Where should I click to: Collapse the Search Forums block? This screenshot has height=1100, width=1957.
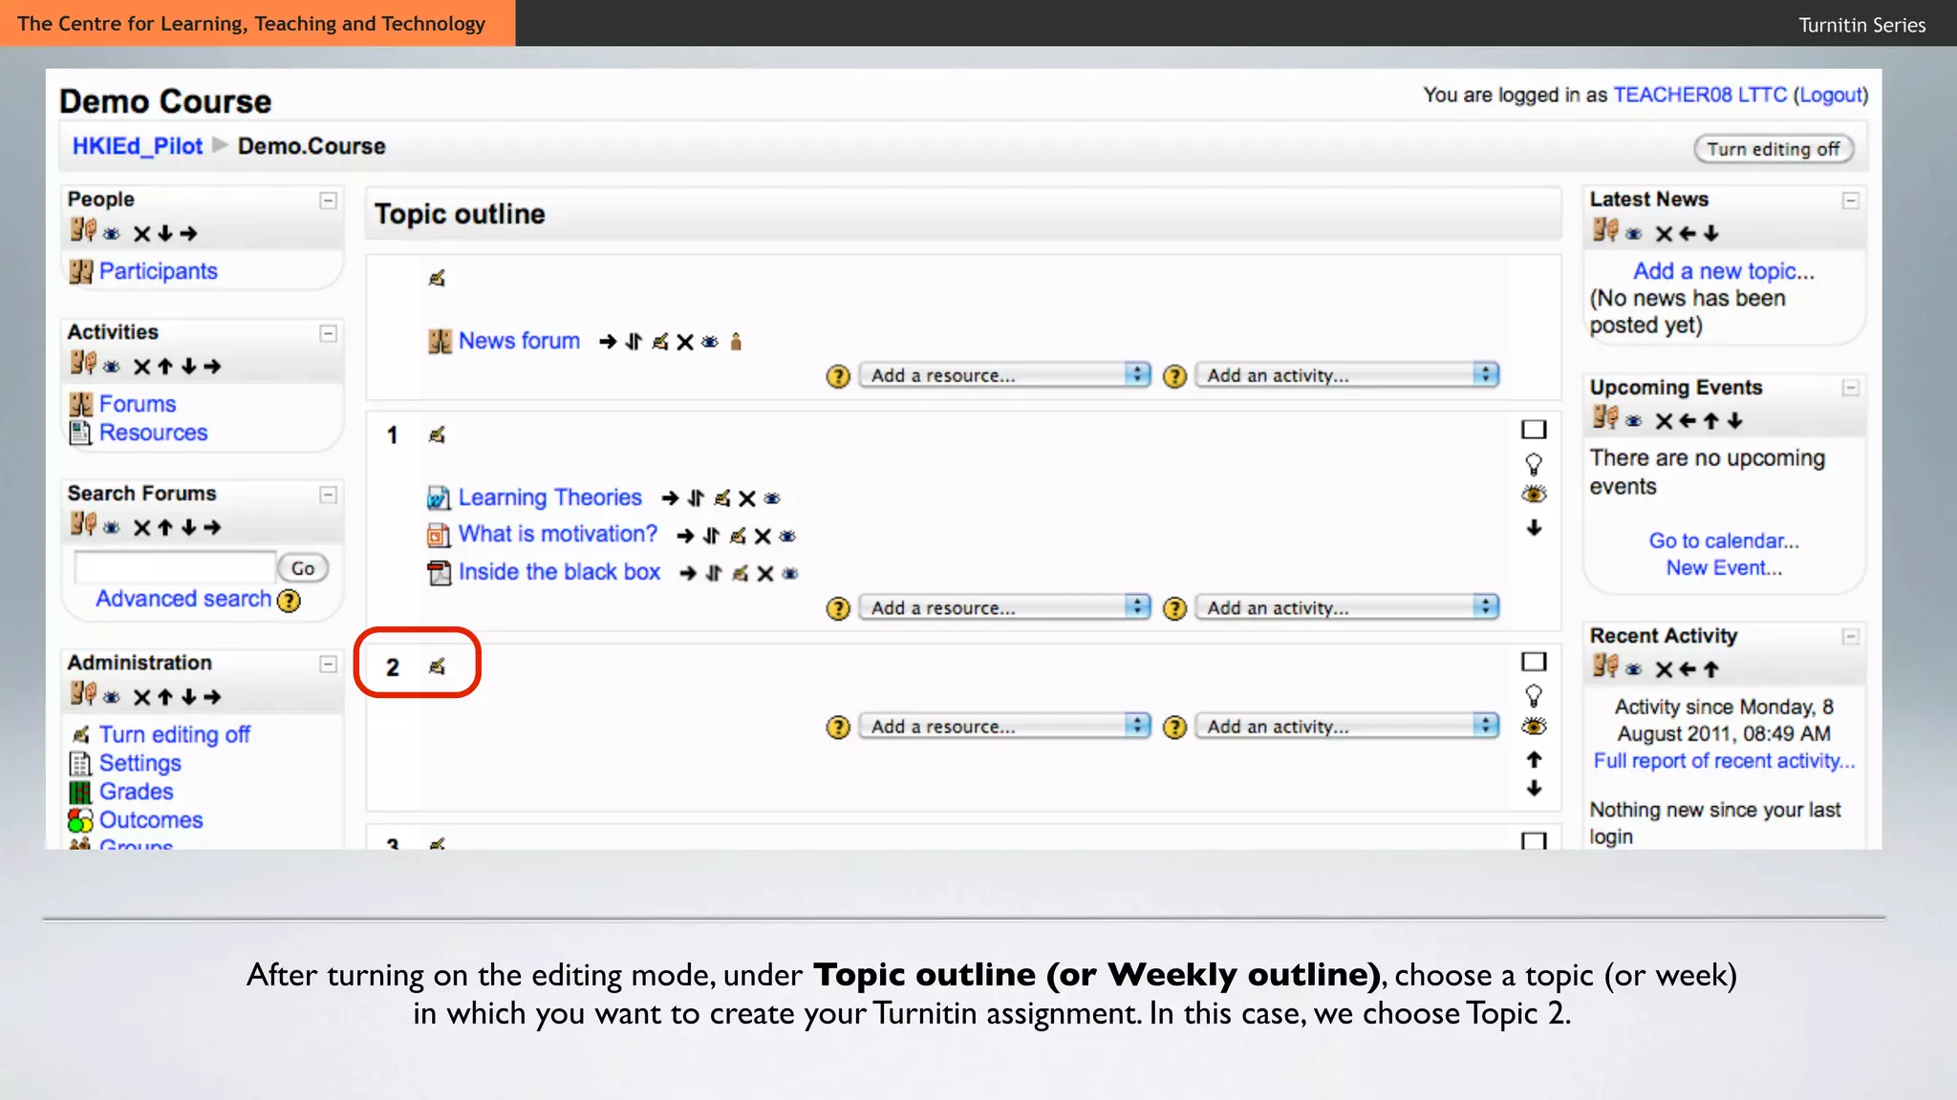328,495
